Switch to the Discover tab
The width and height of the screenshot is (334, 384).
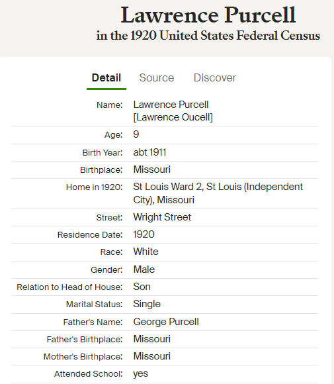[x=214, y=77]
